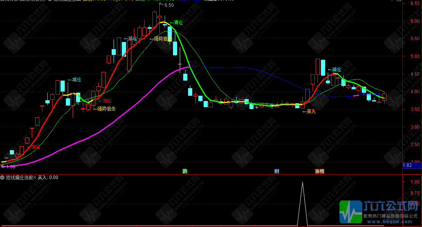Open the orange 涨榜 event marker
The width and height of the screenshot is (422, 227).
tap(319, 171)
